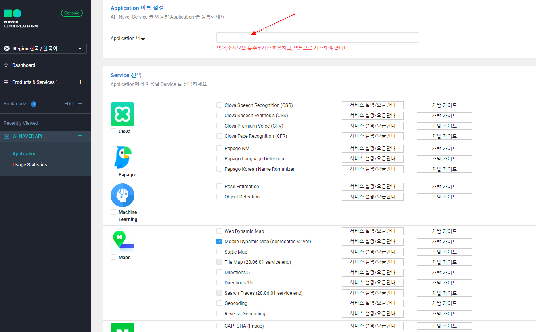Expand Products & Services with plus
This screenshot has height=332, width=536.
pos(80,82)
